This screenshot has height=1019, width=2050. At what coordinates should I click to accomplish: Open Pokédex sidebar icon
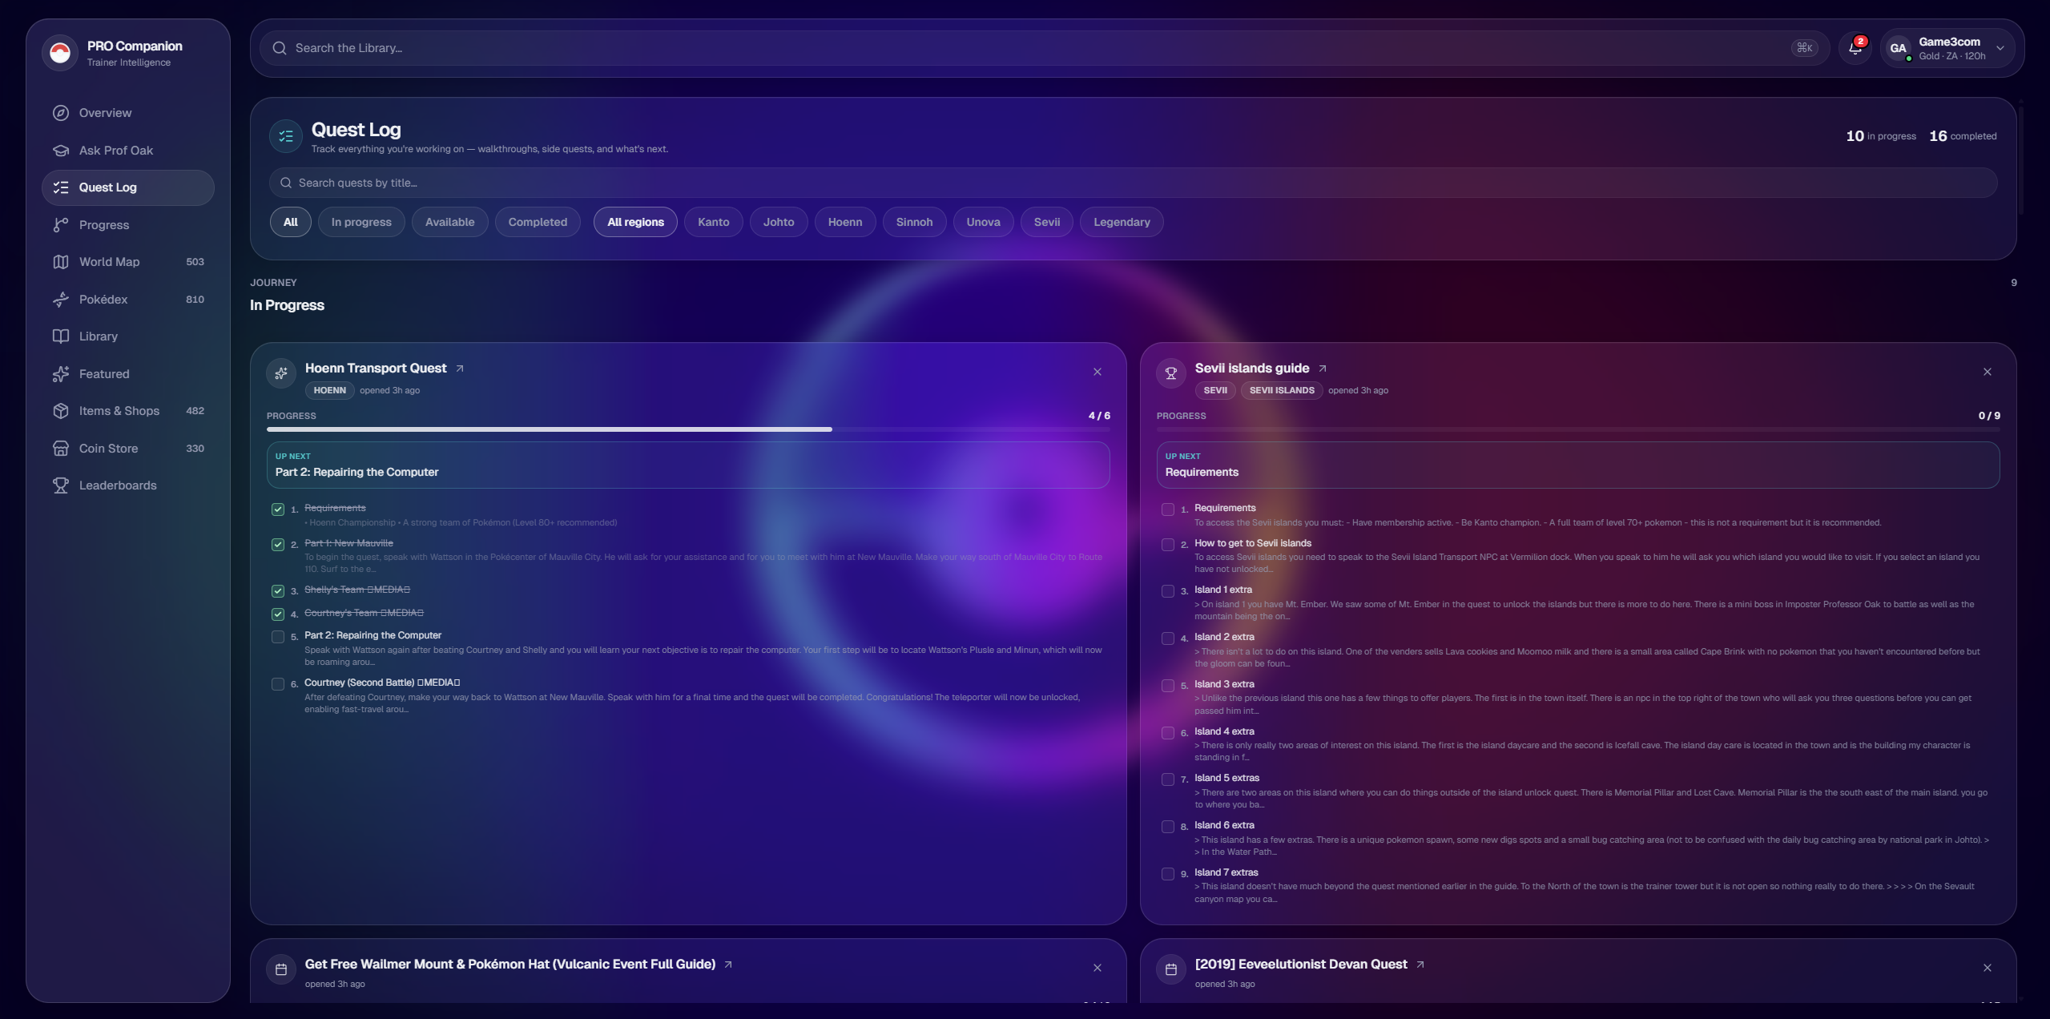click(61, 300)
